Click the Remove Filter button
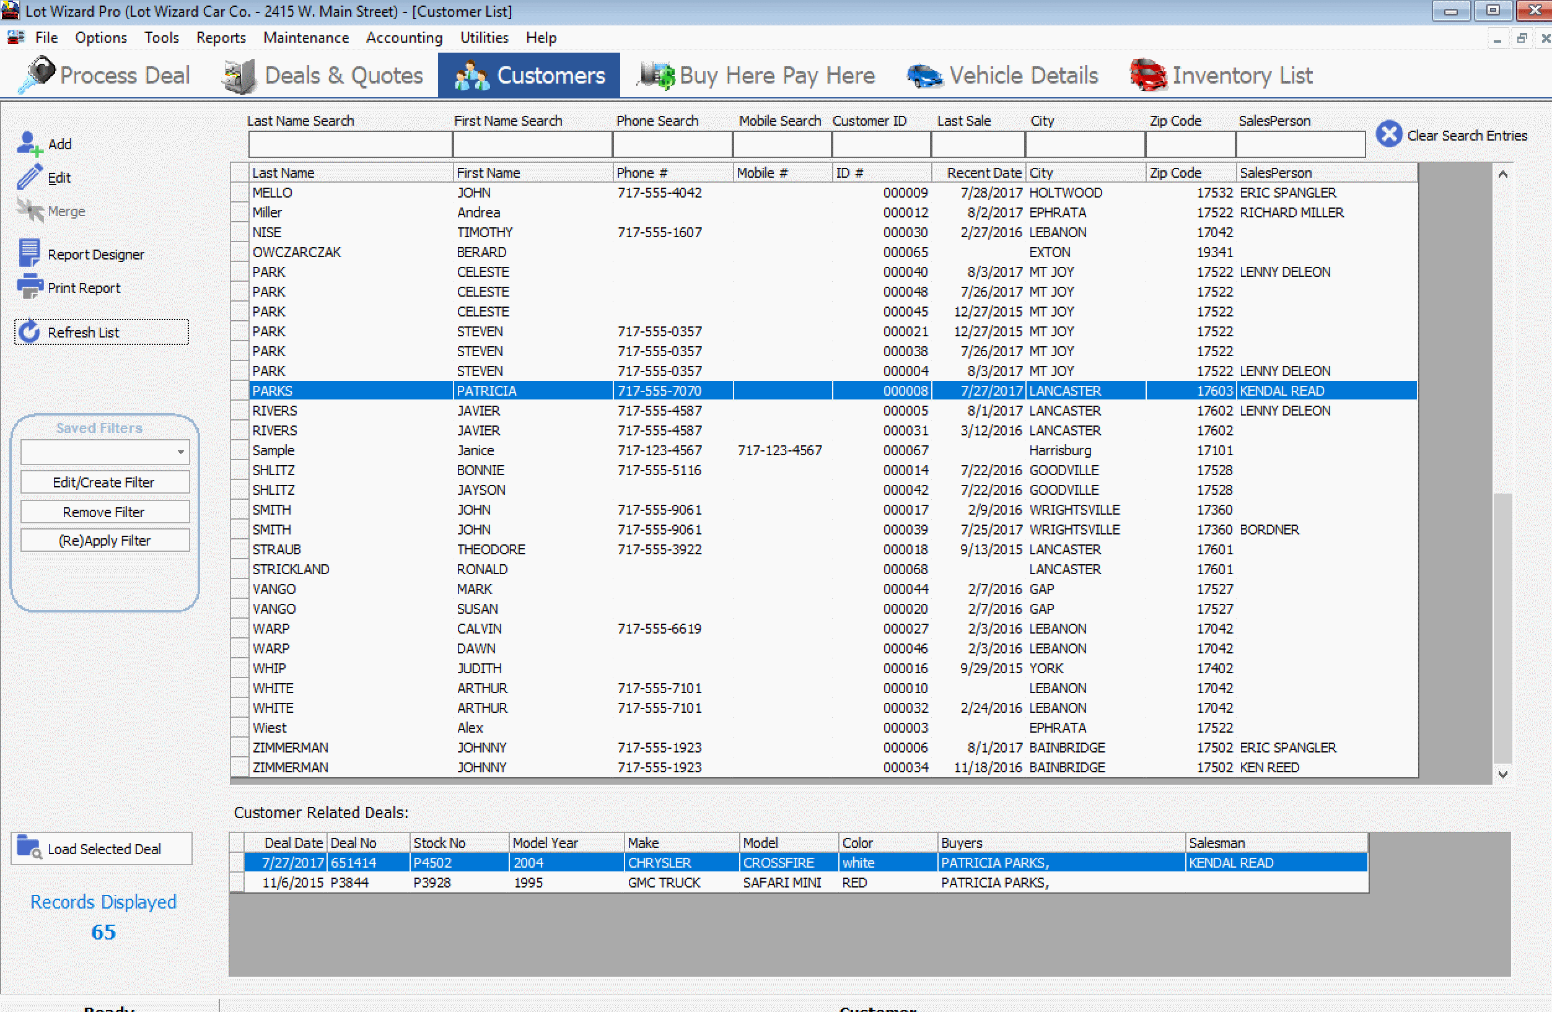Viewport: 1552px width, 1012px height. (x=104, y=512)
